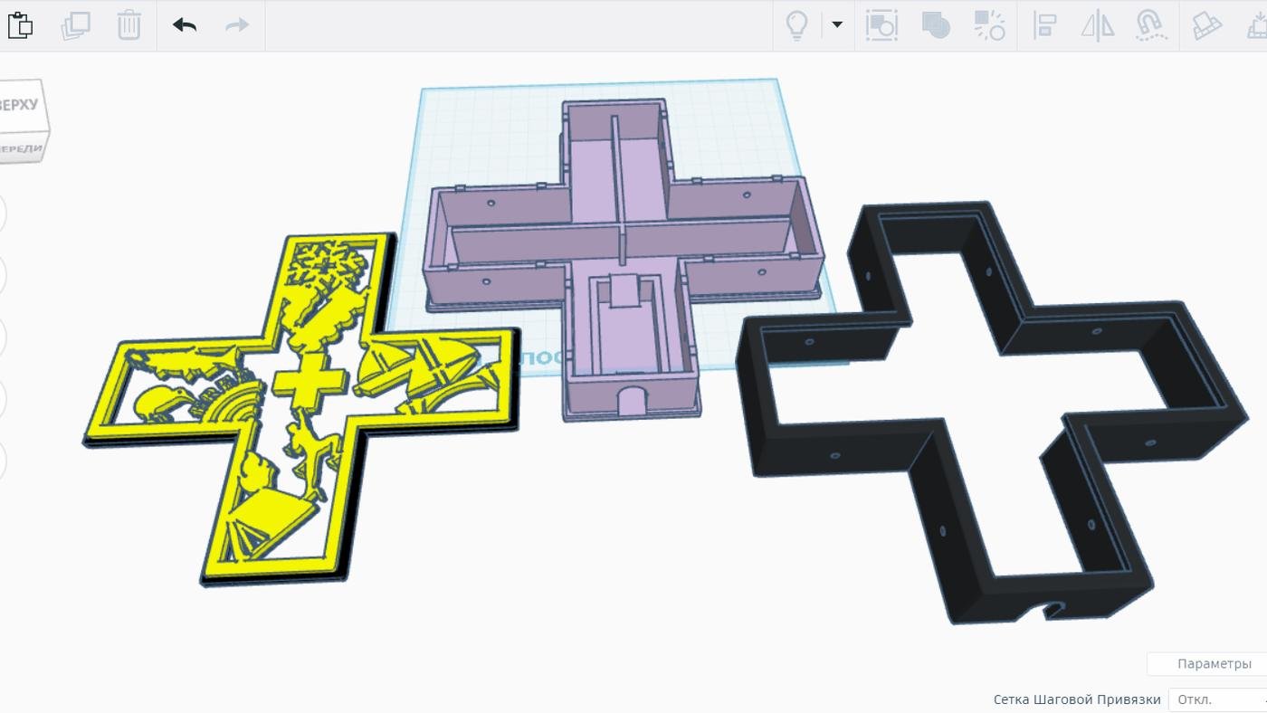Viewport: 1267px width, 713px height.
Task: Undo the last action
Action: (x=185, y=25)
